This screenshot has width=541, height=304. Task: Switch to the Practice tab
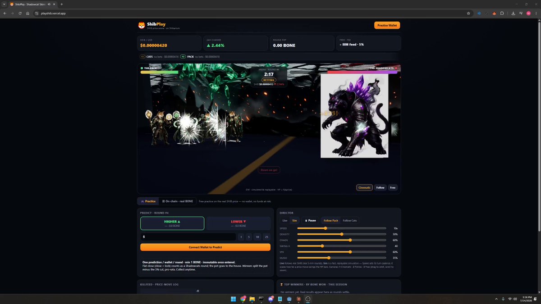click(x=148, y=201)
